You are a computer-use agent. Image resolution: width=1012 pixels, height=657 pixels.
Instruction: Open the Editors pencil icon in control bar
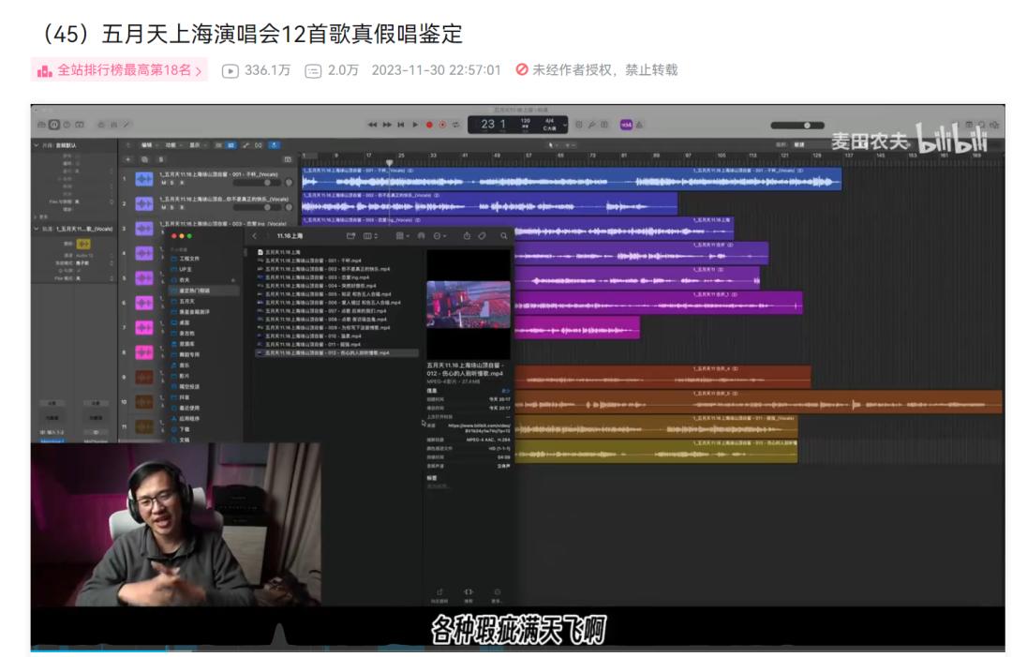point(126,125)
